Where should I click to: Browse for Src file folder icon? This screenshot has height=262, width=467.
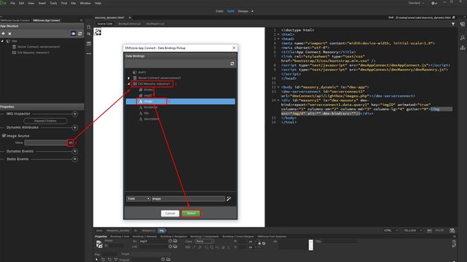[175, 241]
